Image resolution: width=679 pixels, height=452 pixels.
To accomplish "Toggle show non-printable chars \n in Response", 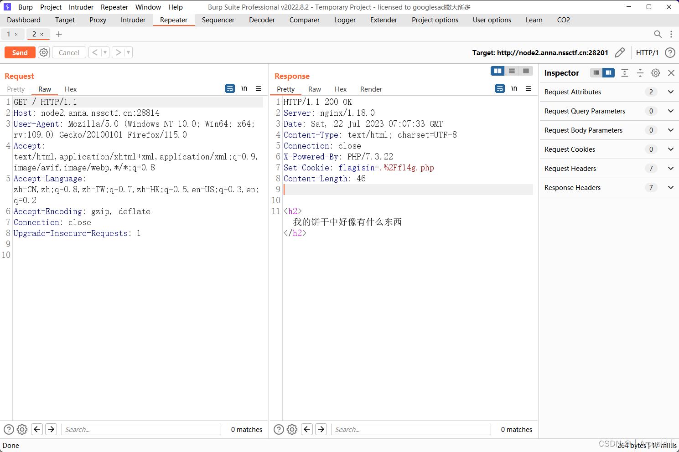I will (x=514, y=88).
